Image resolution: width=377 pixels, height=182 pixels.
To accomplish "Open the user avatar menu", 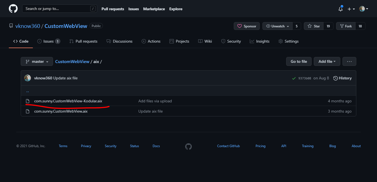I will (x=364, y=9).
